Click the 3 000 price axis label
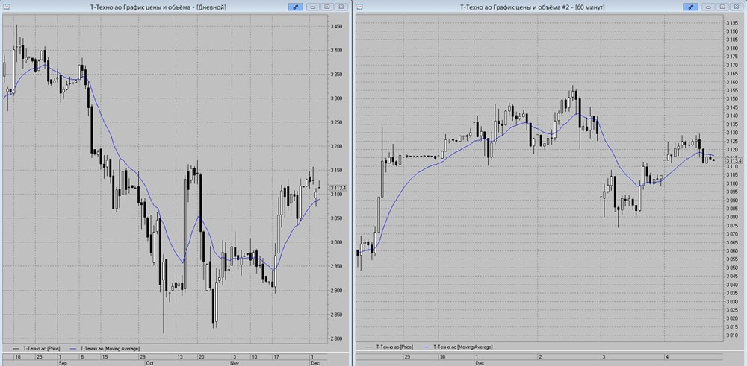 click(337, 242)
